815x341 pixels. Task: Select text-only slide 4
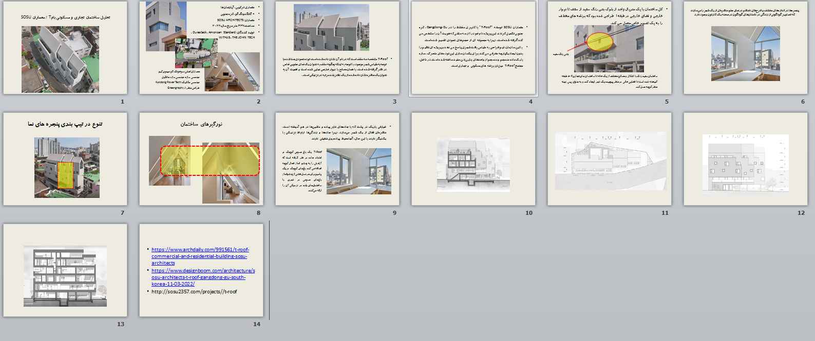coord(473,48)
